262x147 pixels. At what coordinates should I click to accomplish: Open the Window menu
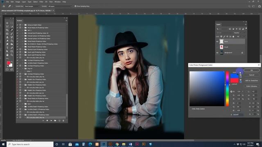(x=57, y=2)
